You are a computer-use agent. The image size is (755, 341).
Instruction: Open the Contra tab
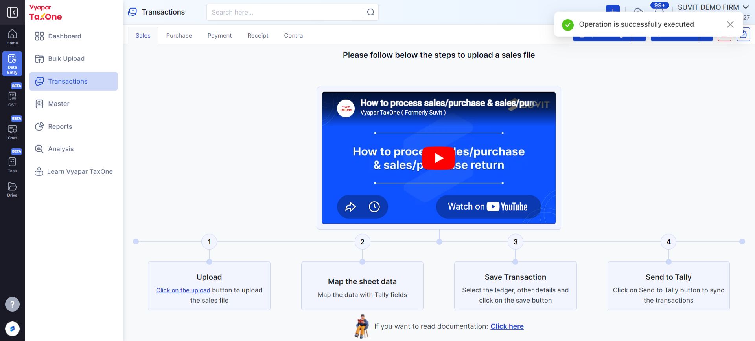coord(293,36)
